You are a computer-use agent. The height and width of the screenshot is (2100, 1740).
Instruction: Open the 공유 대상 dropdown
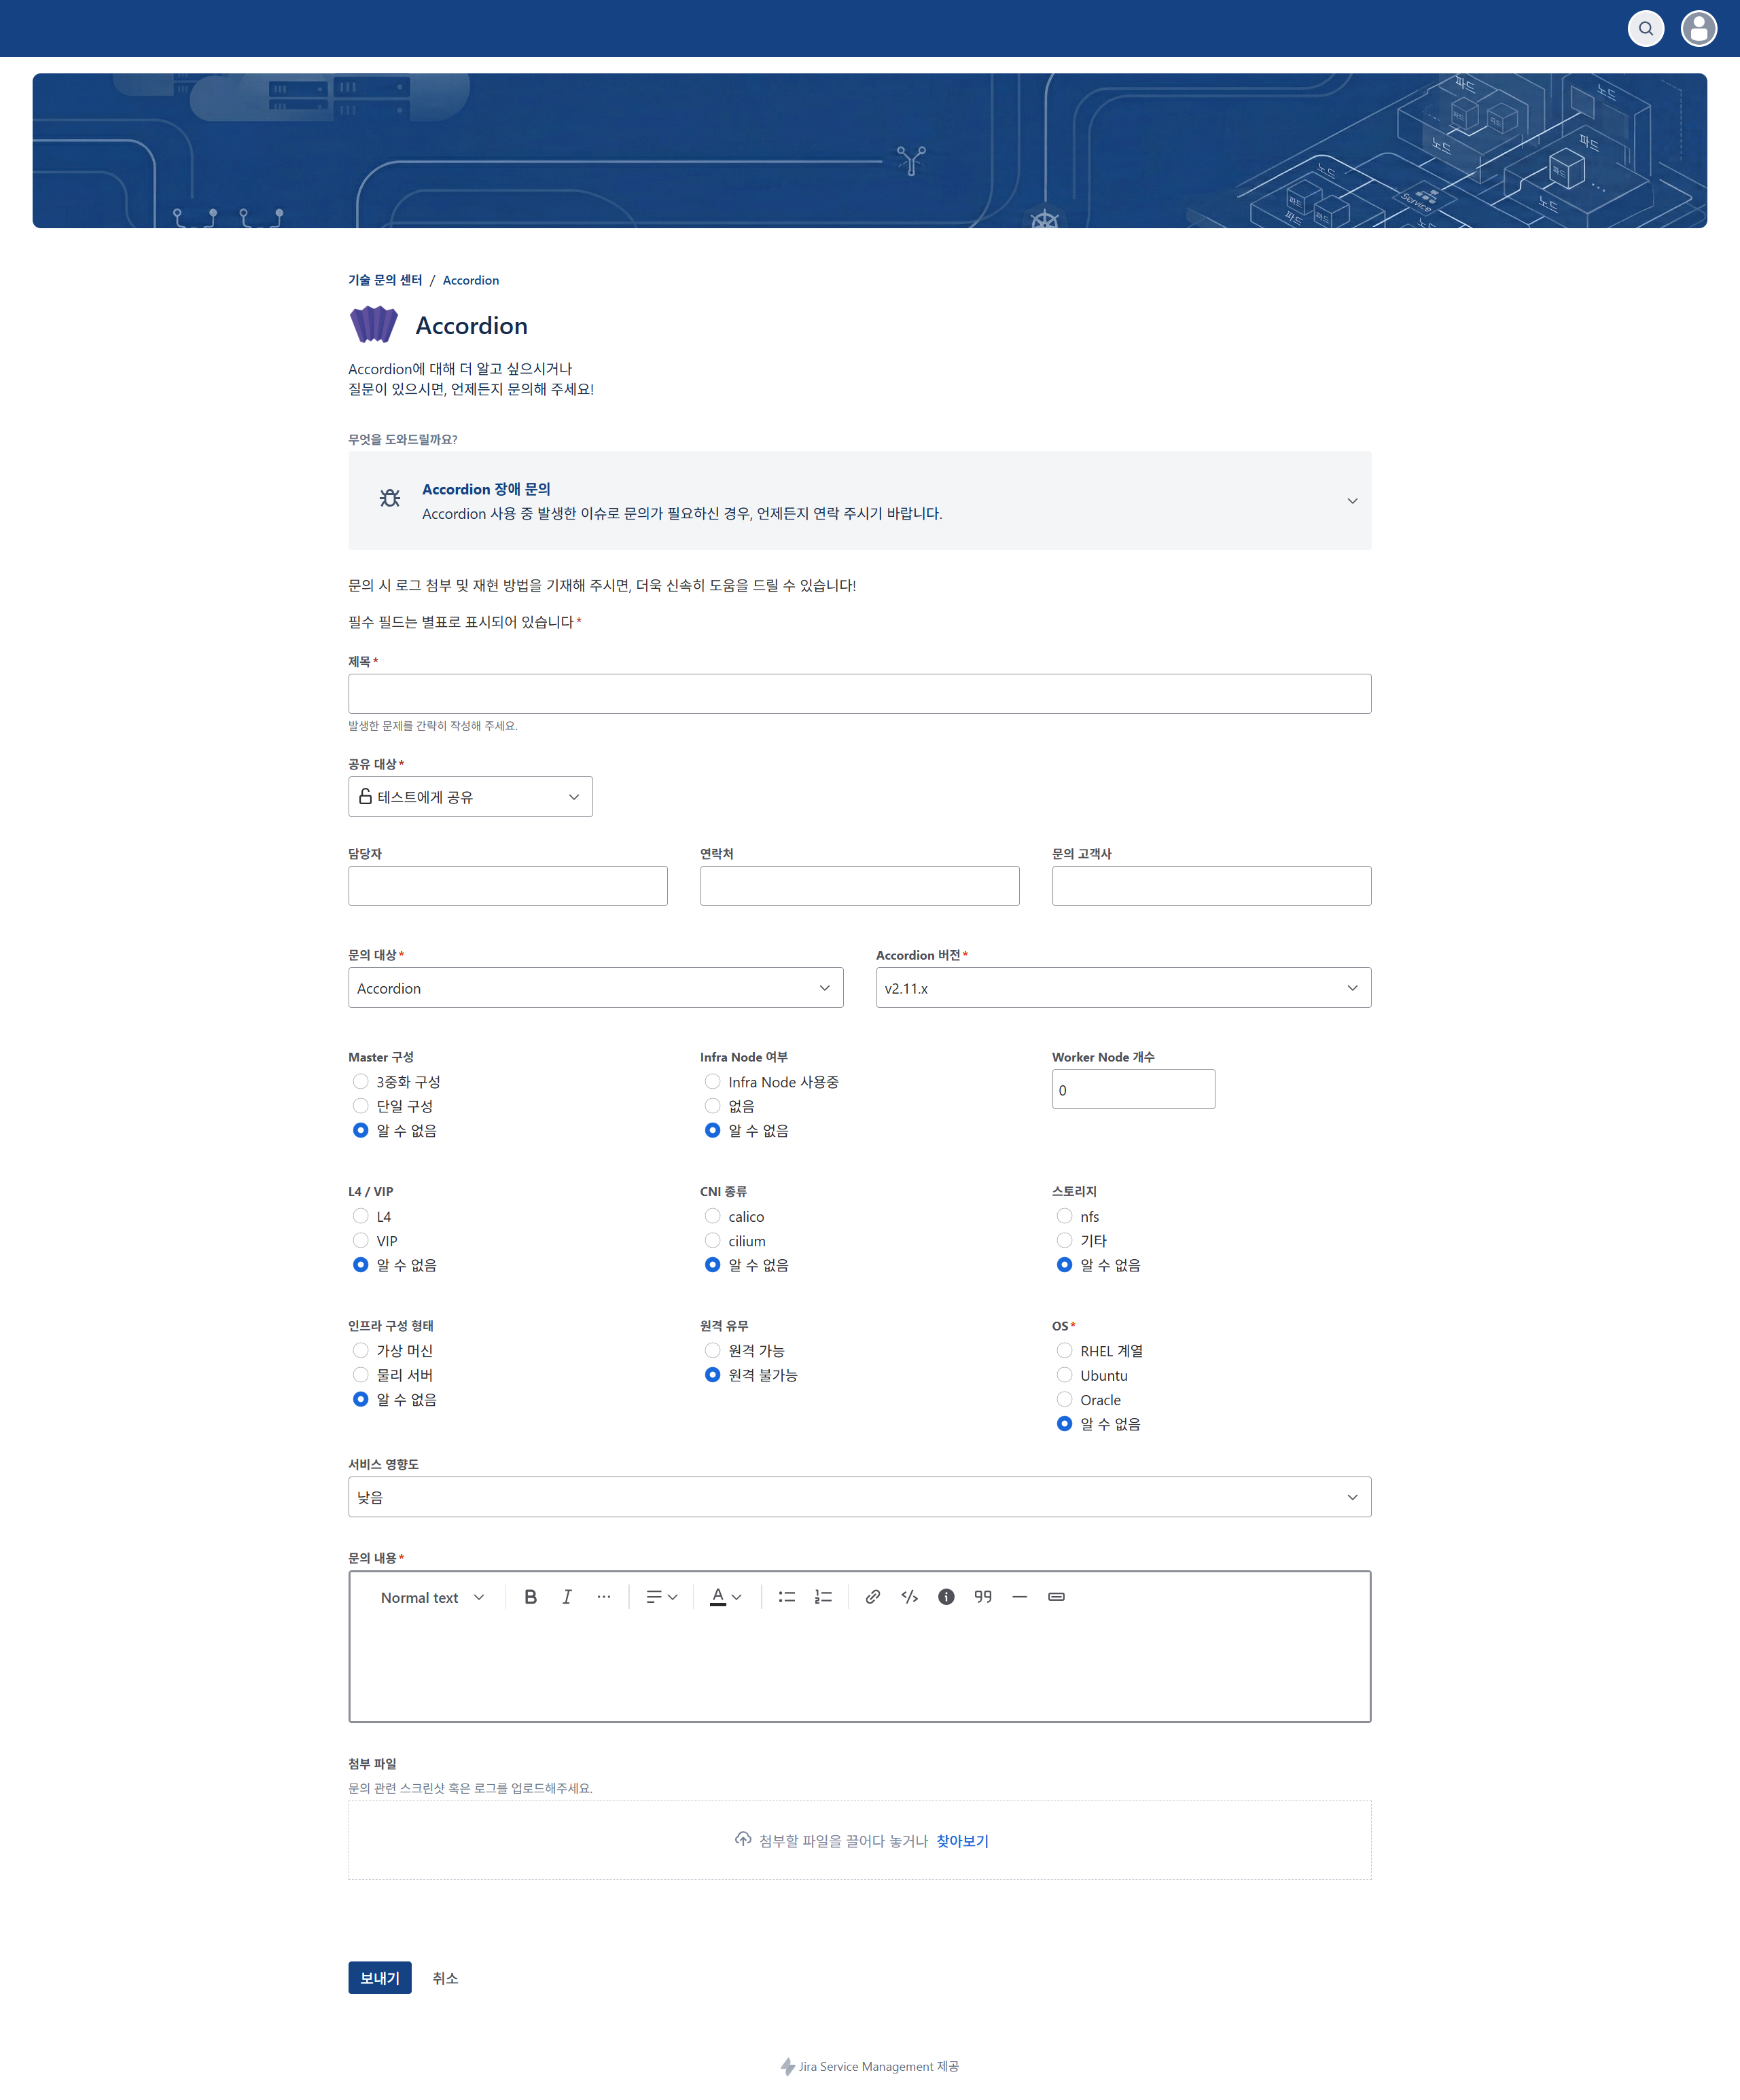coord(470,797)
